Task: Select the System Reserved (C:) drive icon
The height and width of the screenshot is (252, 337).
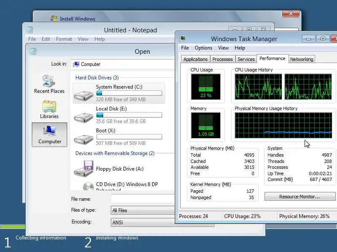Action: tap(83, 95)
